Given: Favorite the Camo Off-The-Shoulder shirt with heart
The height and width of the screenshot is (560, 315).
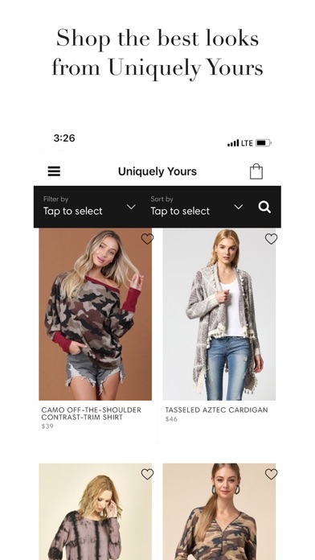Looking at the screenshot, I should click(147, 239).
